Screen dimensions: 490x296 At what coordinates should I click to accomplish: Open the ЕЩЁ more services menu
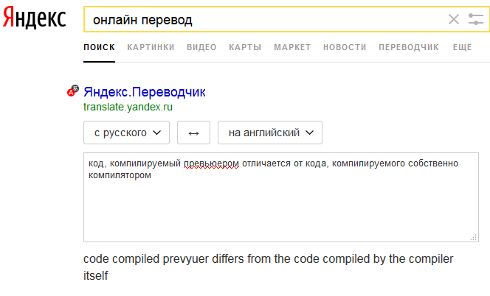(x=462, y=47)
